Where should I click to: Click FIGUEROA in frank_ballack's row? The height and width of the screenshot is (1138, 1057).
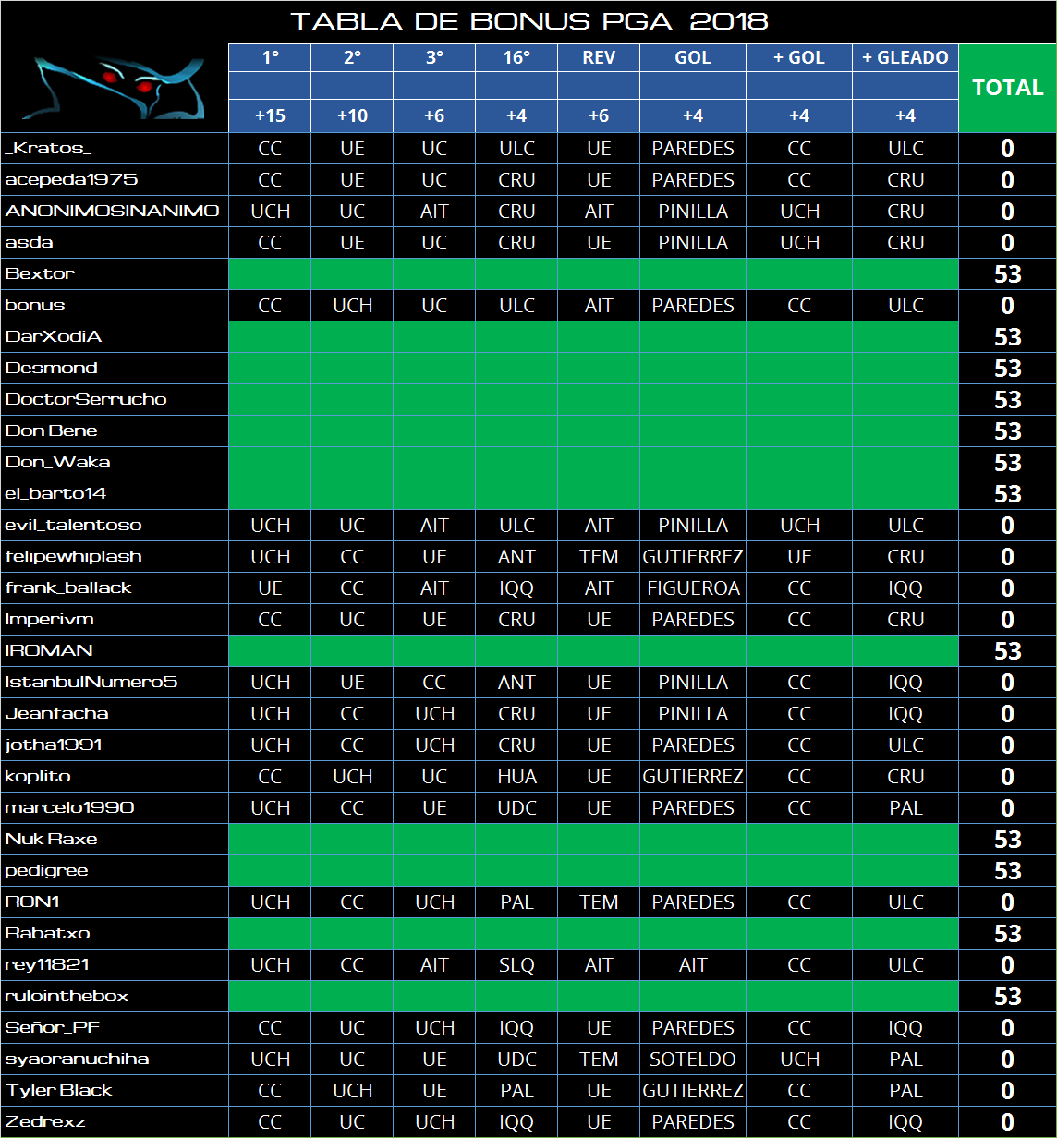click(693, 588)
